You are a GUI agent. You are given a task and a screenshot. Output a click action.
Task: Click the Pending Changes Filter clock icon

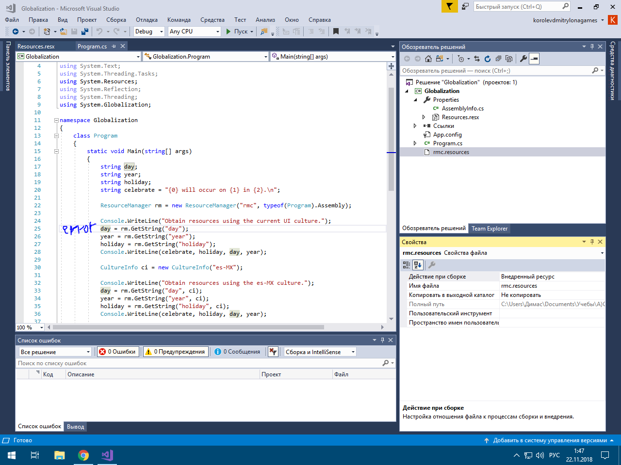pyautogui.click(x=460, y=59)
